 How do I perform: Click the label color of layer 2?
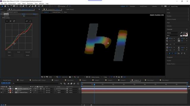click(10, 91)
